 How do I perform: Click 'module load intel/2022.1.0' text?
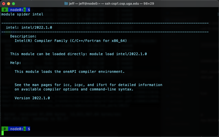(x=118, y=54)
